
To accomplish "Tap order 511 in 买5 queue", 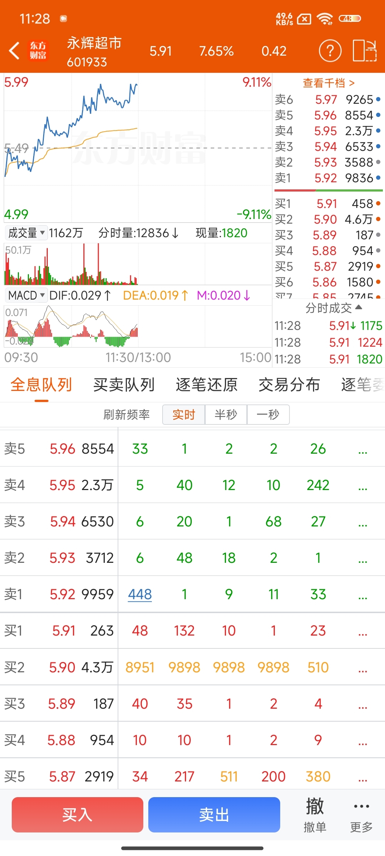I will 229,776.
